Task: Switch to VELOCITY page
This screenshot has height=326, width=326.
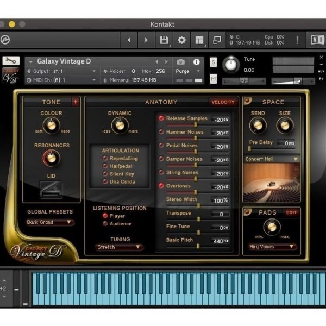Action: (223, 102)
